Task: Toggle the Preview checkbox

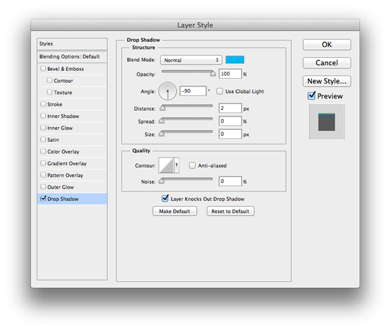Action: coord(311,96)
